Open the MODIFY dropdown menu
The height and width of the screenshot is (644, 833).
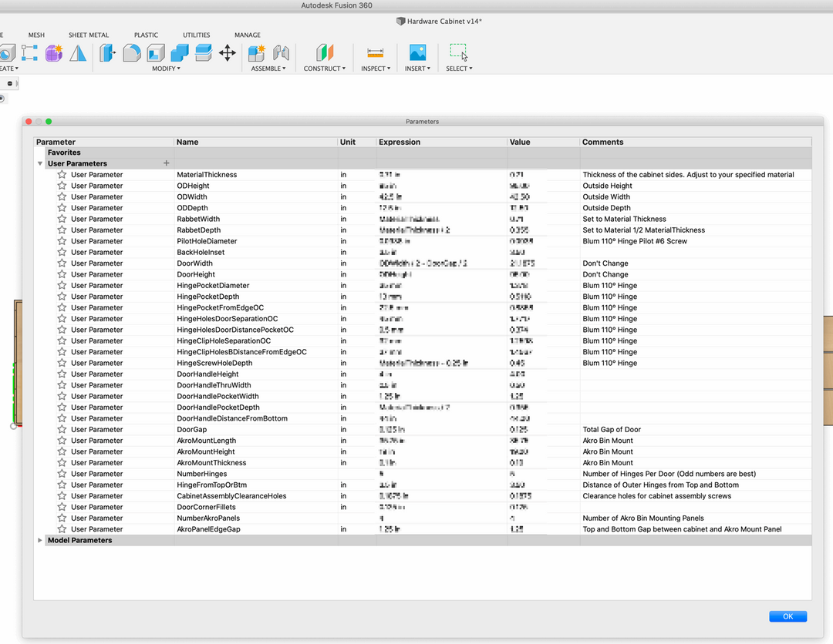tap(166, 69)
